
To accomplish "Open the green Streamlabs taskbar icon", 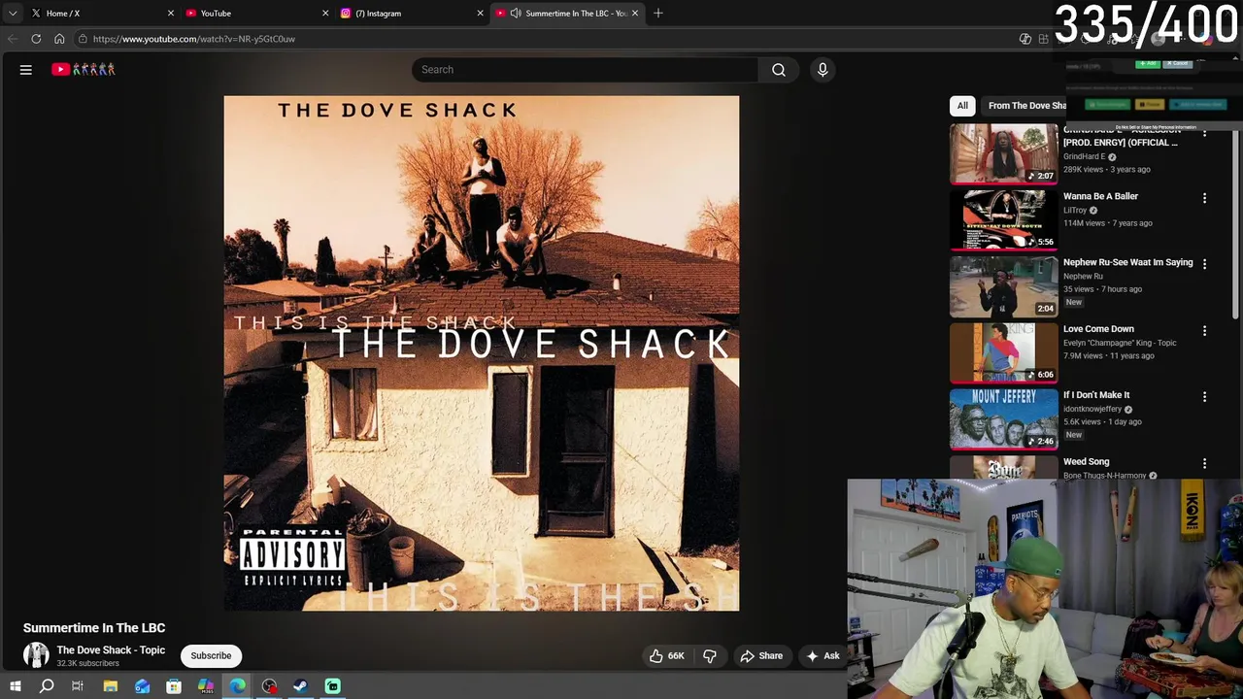I will point(333,687).
